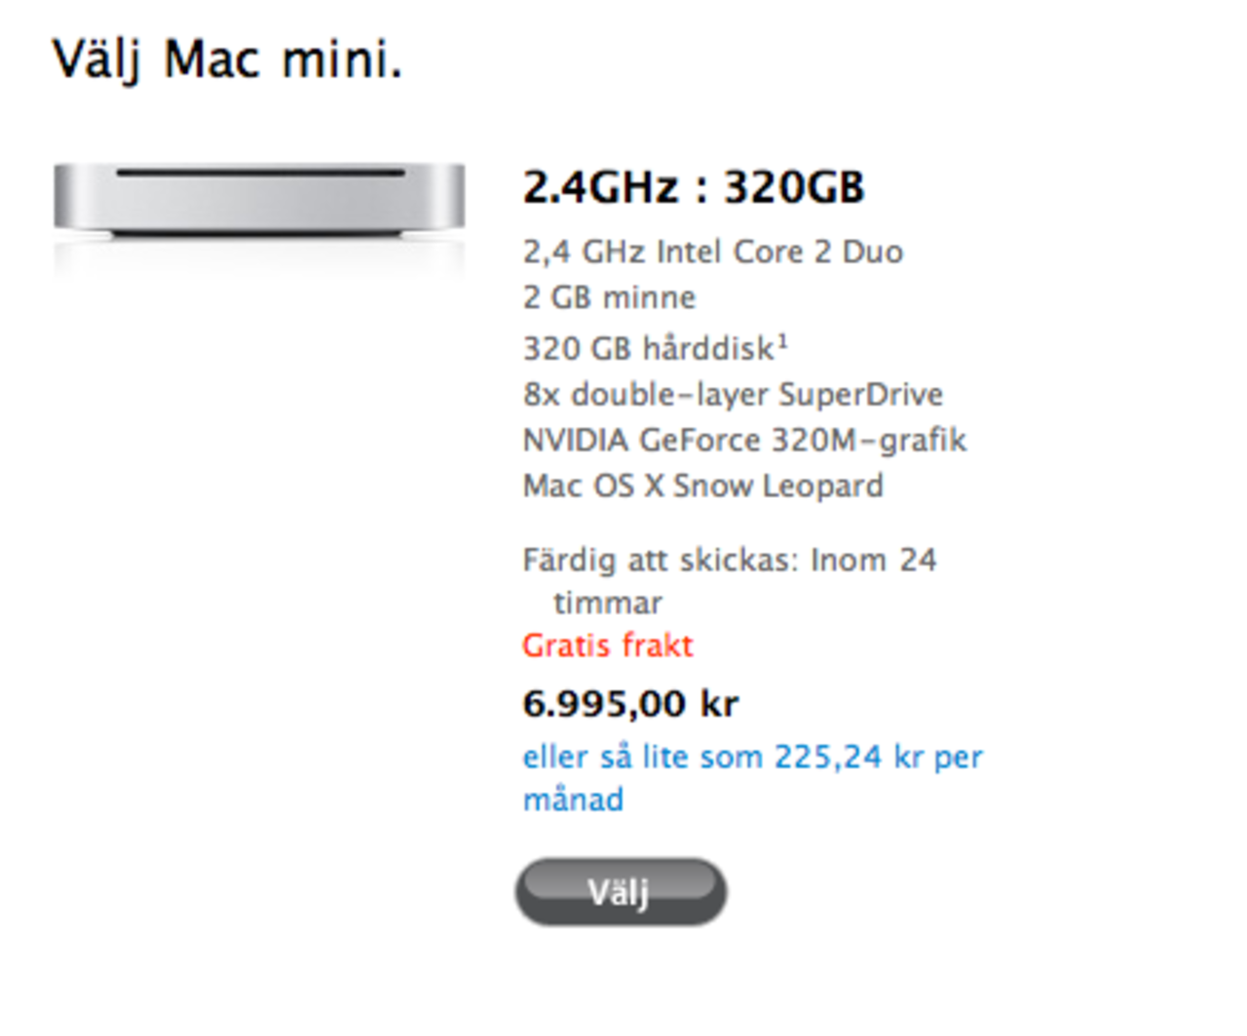Click the månad link text

click(x=572, y=799)
